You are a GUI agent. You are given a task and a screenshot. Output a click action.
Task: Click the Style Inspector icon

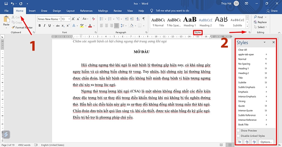pyautogui.click(x=247, y=142)
